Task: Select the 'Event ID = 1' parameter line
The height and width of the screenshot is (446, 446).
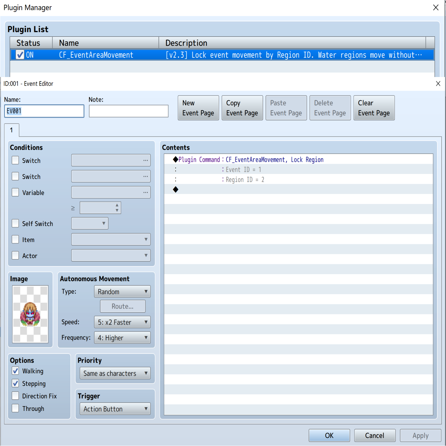Action: point(299,169)
